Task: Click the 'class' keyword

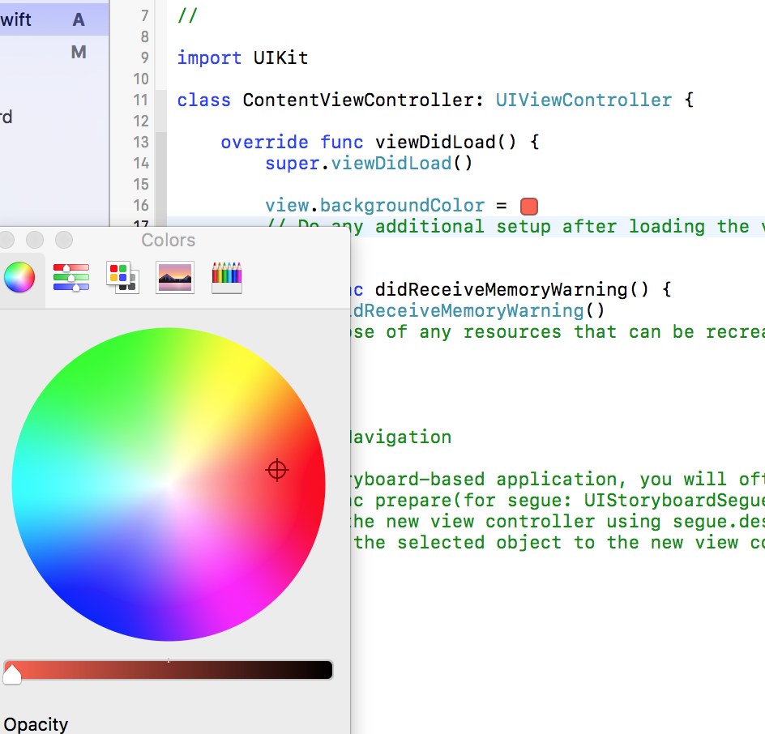Action: coord(203,100)
